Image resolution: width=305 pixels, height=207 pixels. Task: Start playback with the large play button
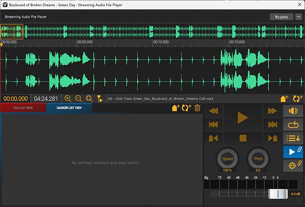(x=243, y=118)
